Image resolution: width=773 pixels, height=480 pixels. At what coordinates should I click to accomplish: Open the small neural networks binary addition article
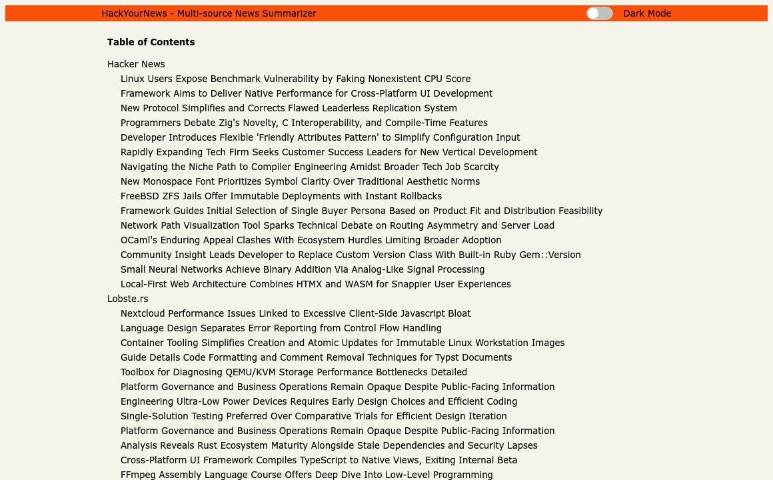click(x=302, y=269)
